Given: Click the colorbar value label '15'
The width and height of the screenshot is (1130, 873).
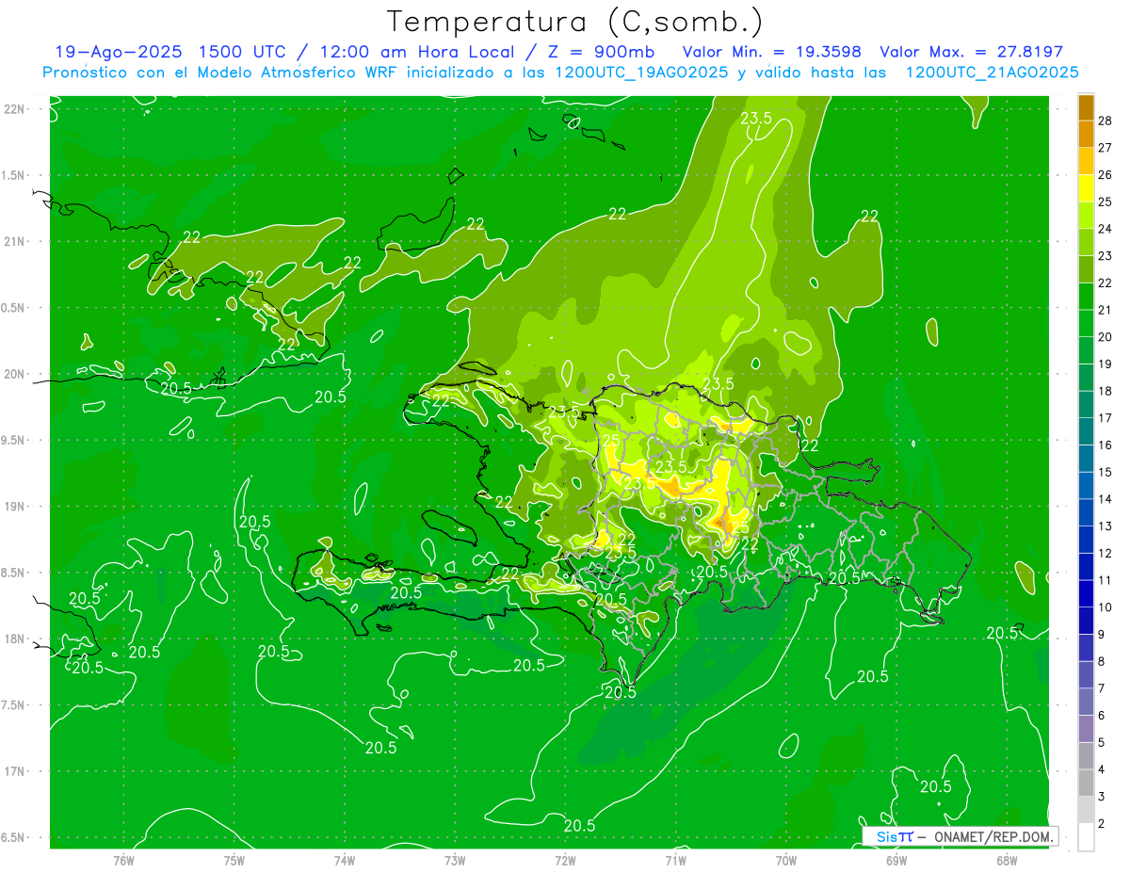Looking at the screenshot, I should click(x=1105, y=472).
